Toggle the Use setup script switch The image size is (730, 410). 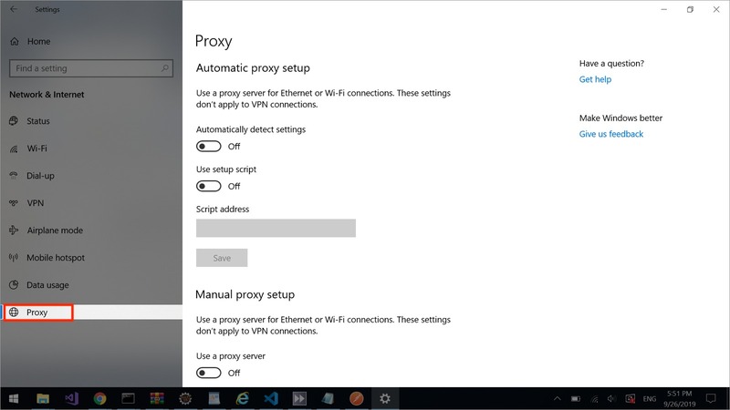(x=208, y=187)
